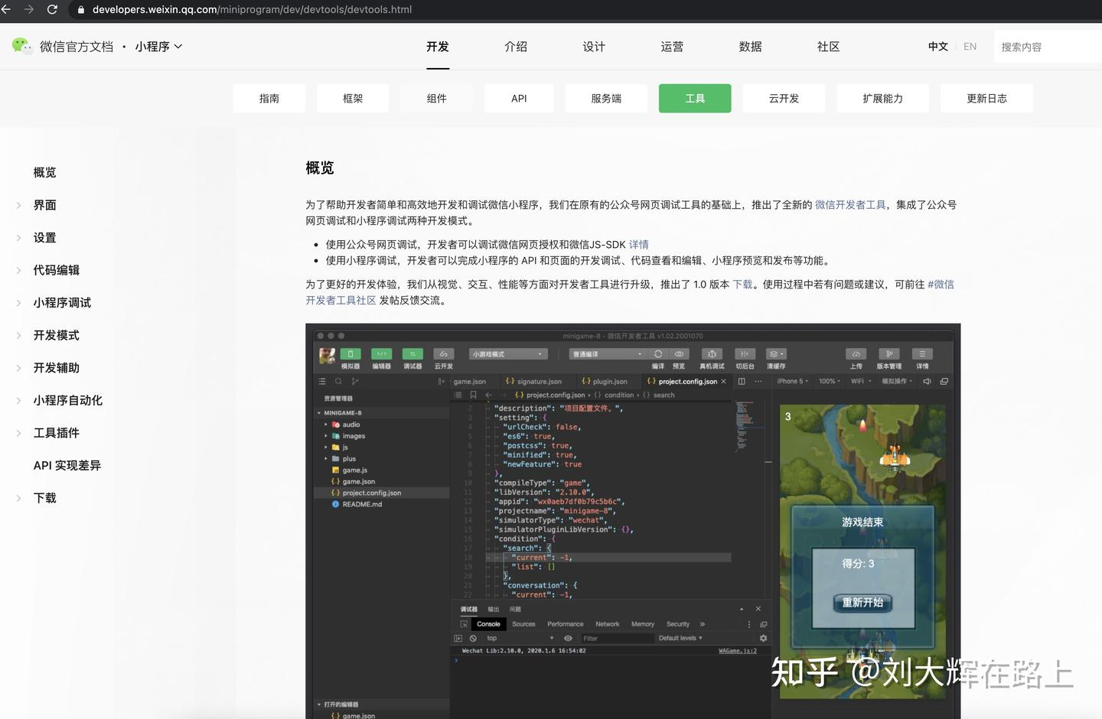
Task: Click the browser back arrow
Action: (x=6, y=9)
